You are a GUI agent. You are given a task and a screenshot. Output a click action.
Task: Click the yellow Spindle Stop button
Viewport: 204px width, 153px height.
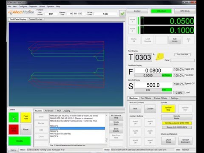click(168, 109)
